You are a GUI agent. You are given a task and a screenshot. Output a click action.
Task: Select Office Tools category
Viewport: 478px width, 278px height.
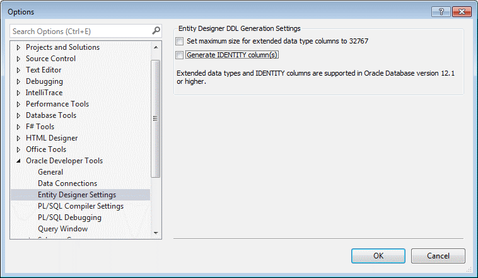pyautogui.click(x=46, y=149)
